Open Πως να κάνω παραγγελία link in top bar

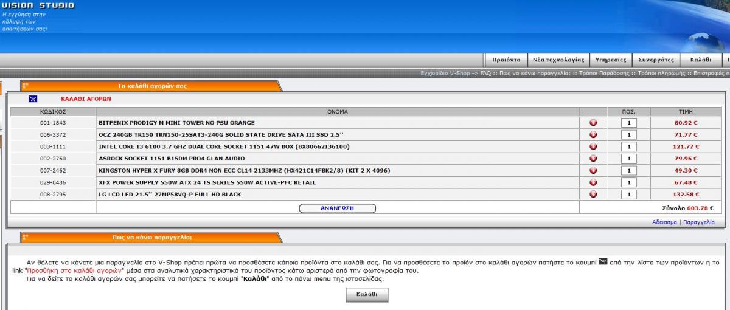coord(534,73)
